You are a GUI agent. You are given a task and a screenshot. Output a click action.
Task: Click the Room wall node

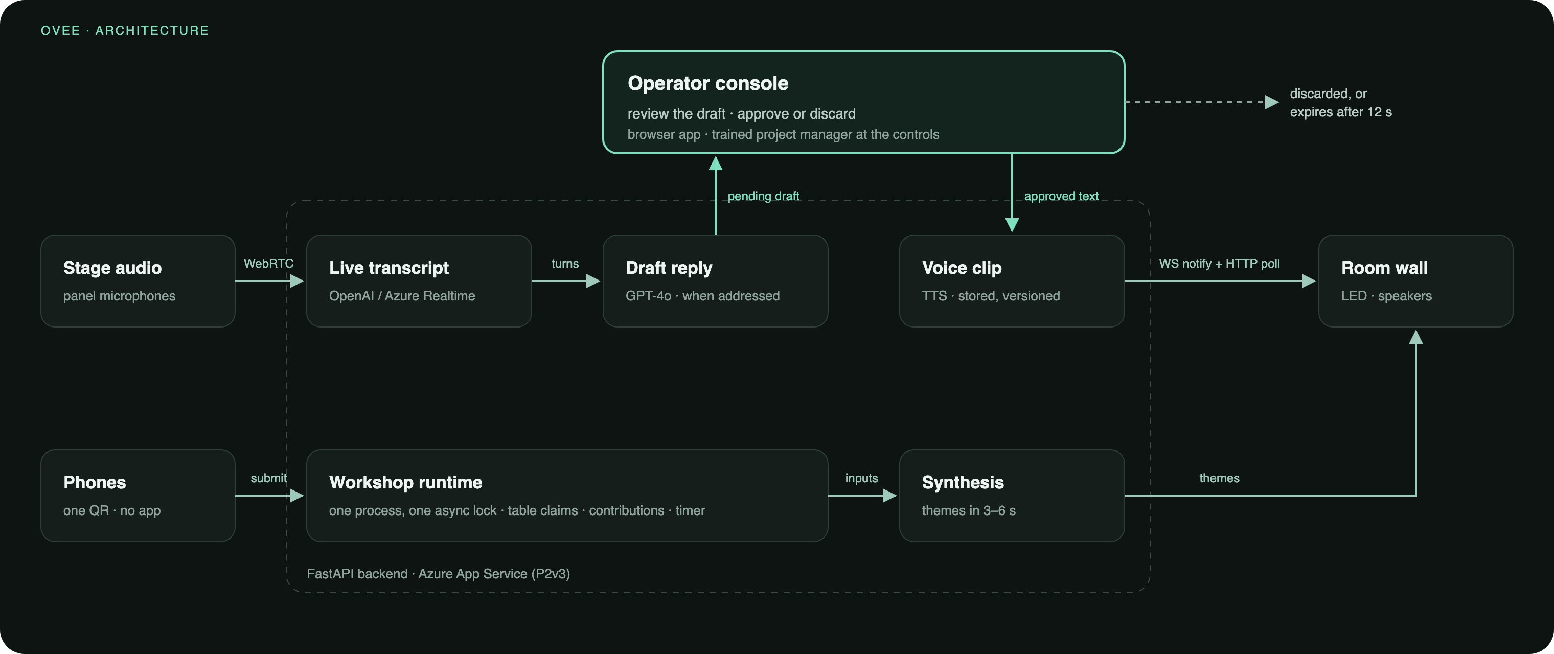1415,281
